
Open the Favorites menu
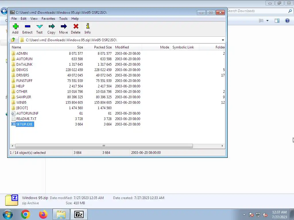pos(48,19)
